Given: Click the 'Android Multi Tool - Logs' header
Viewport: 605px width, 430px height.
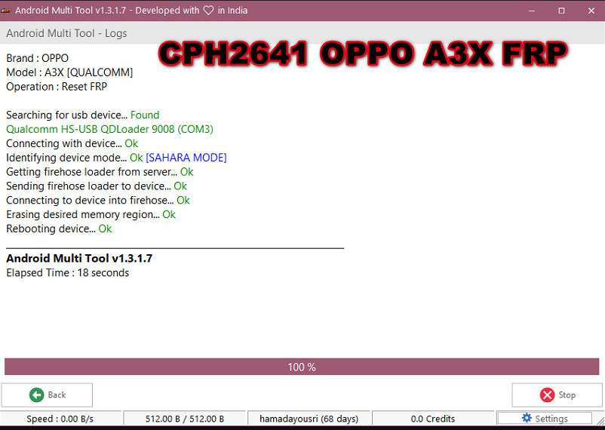Looking at the screenshot, I should coord(66,33).
